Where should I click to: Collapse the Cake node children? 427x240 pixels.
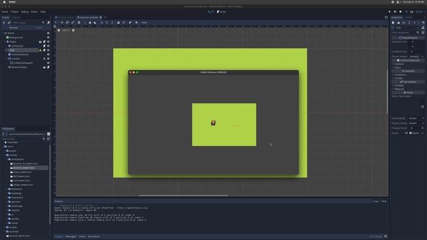5,50
